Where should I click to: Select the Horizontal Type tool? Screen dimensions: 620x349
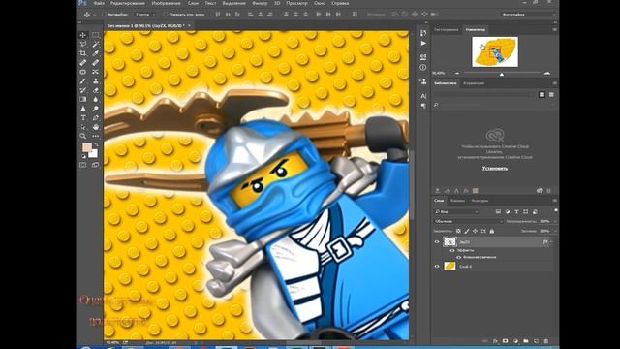click(x=83, y=118)
